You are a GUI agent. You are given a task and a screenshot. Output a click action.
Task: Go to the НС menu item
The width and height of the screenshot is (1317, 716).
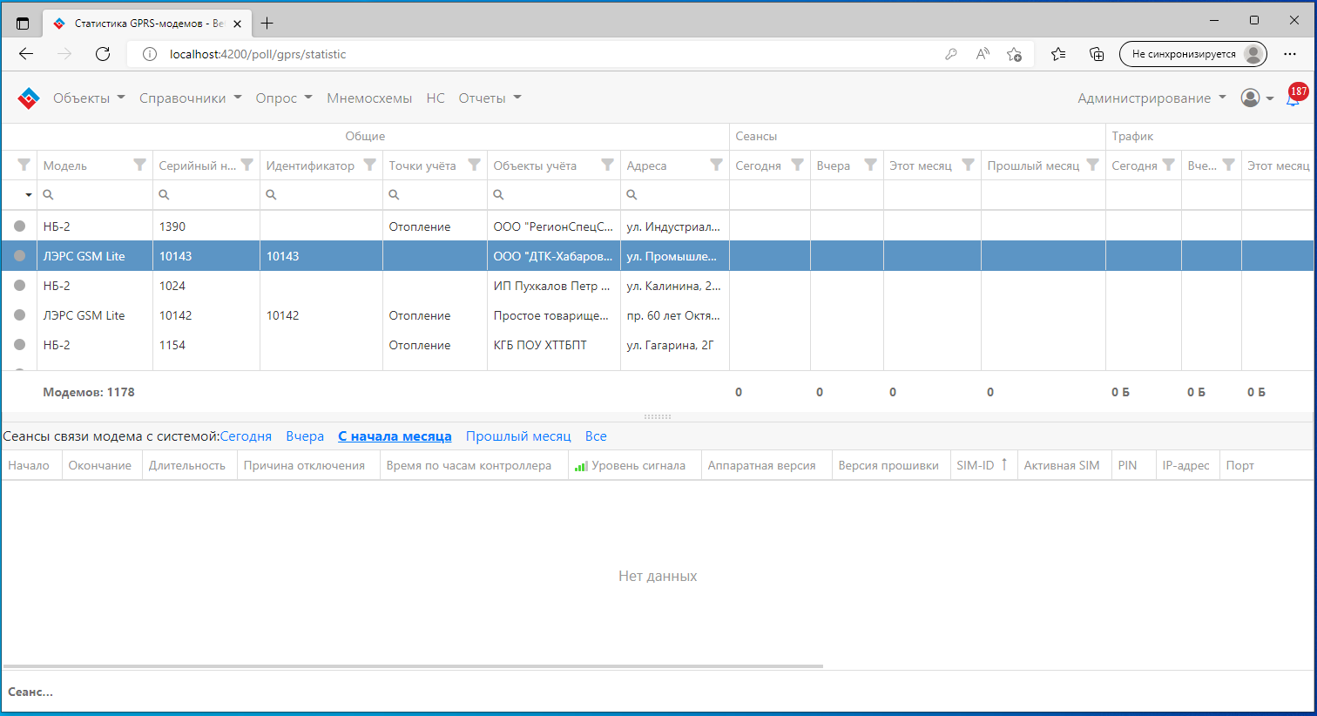(436, 98)
